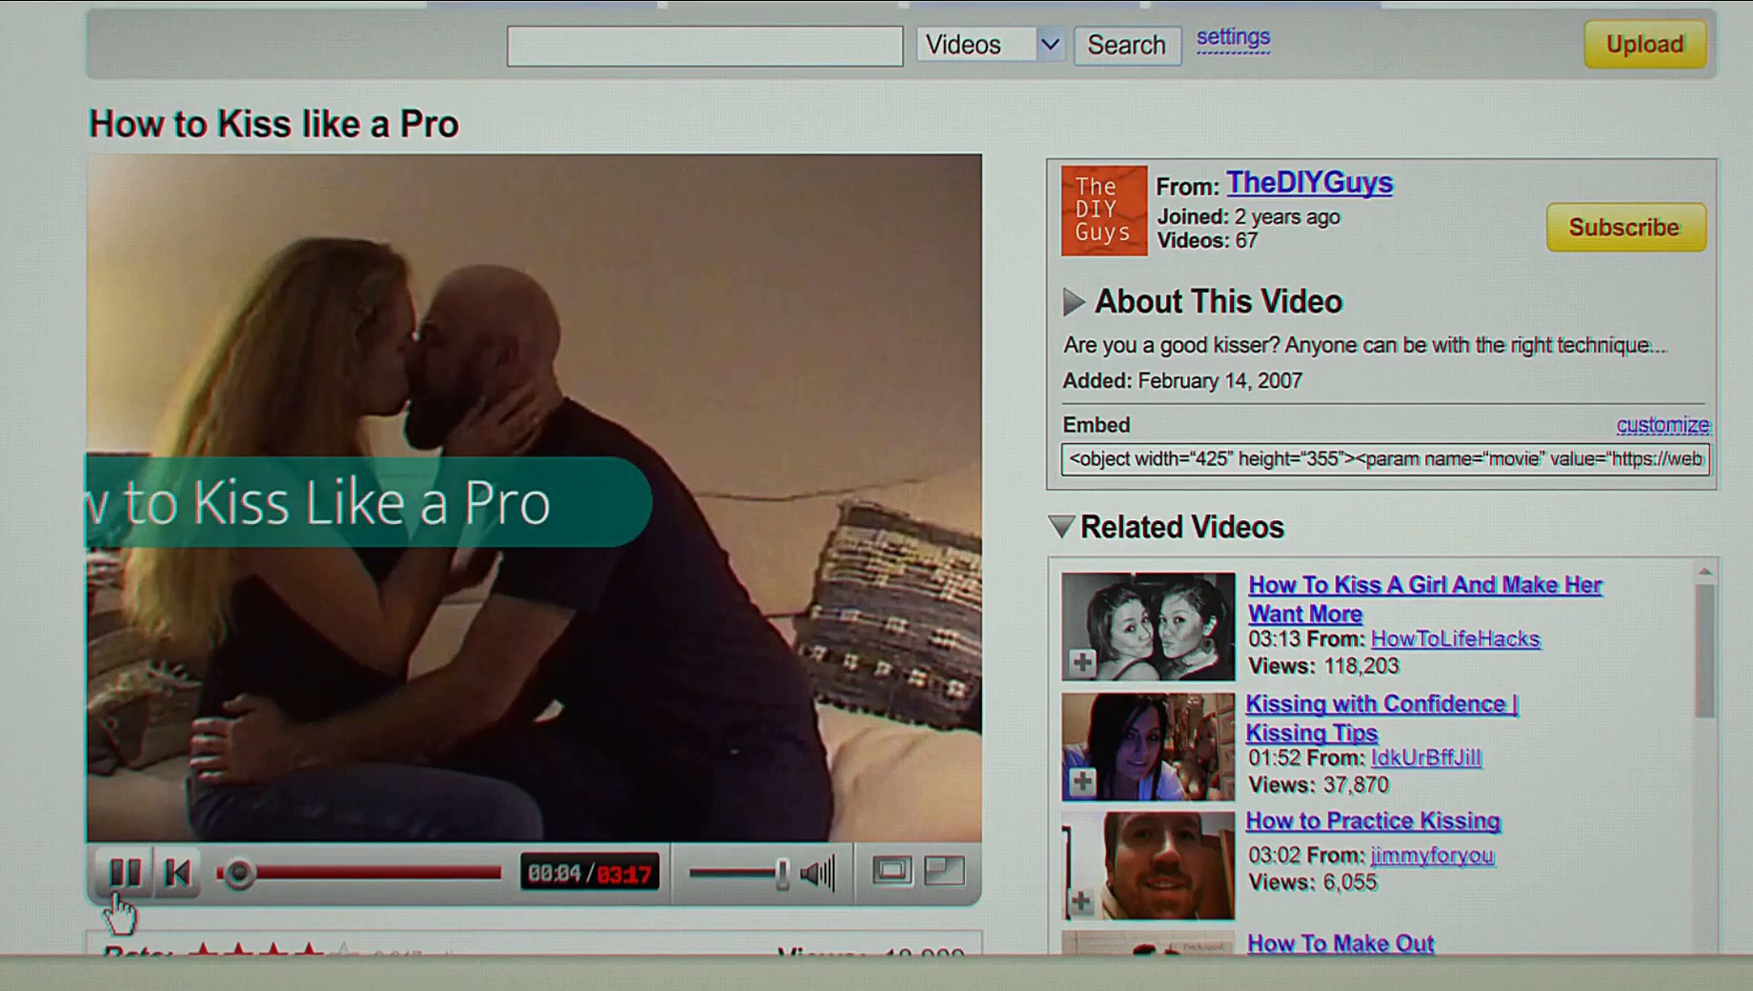This screenshot has width=1753, height=991.
Task: Click the video progress seek bar
Action: pyautogui.click(x=372, y=873)
